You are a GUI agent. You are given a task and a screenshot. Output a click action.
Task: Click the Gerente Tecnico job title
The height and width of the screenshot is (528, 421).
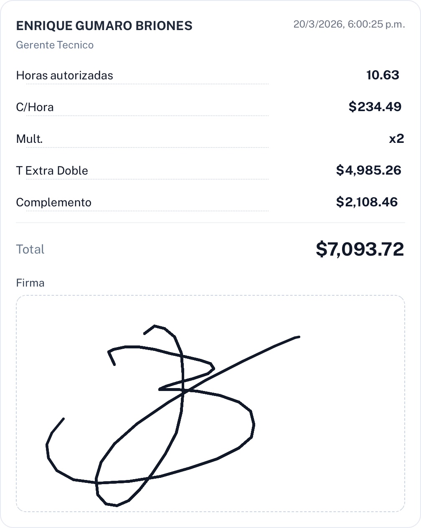tap(55, 45)
